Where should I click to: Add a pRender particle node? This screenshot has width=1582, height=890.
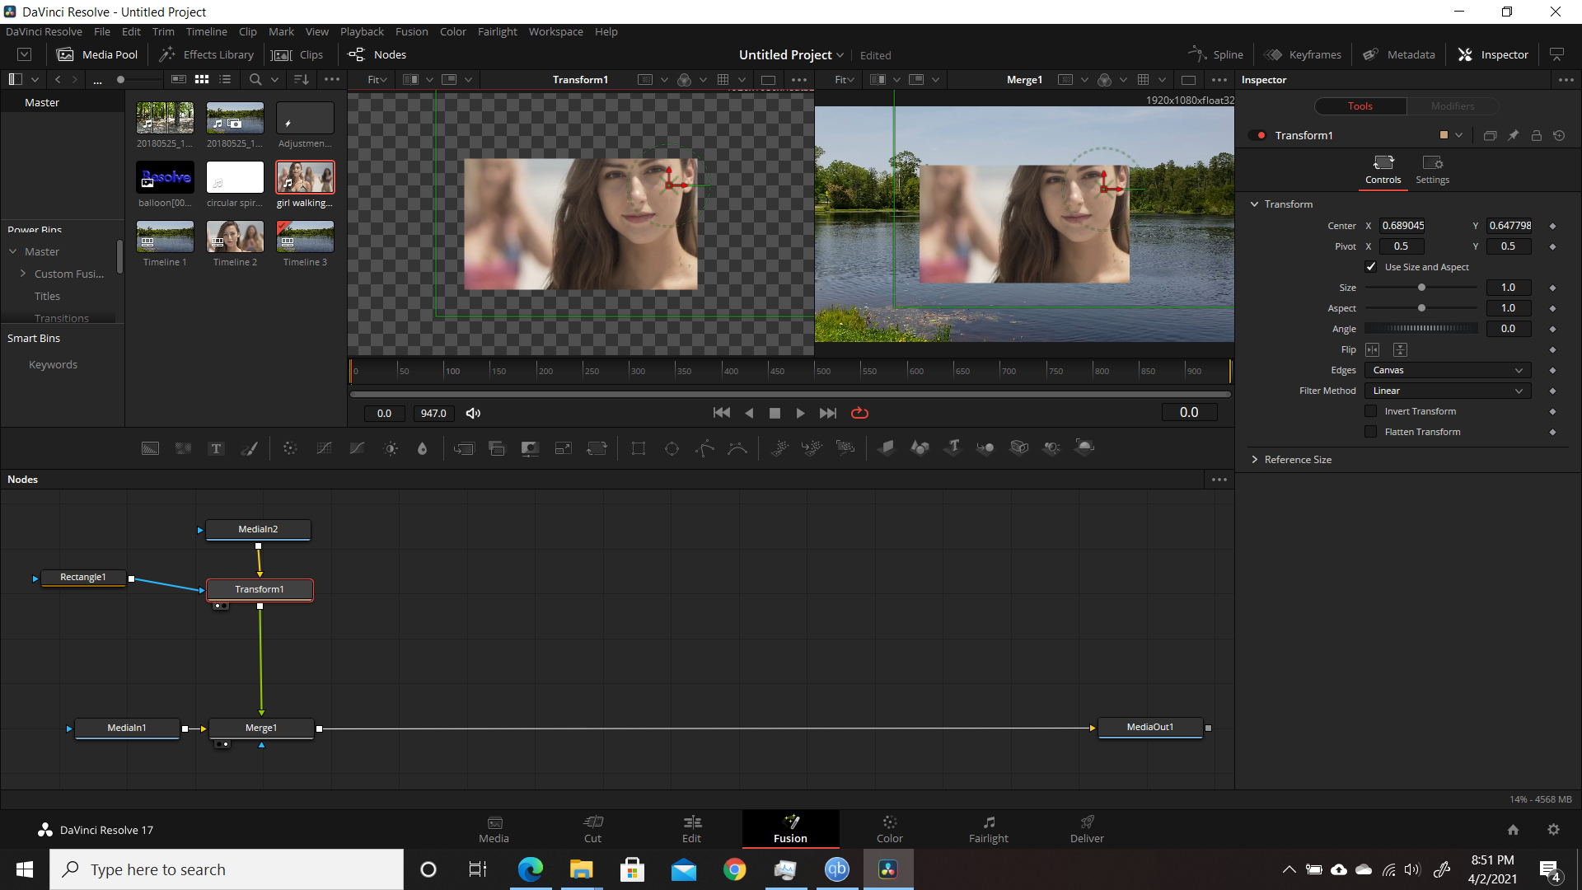click(x=845, y=448)
